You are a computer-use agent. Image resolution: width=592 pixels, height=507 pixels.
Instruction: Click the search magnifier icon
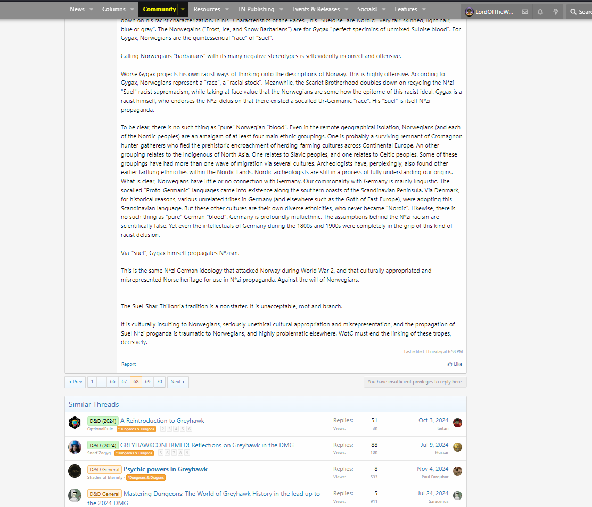point(573,12)
